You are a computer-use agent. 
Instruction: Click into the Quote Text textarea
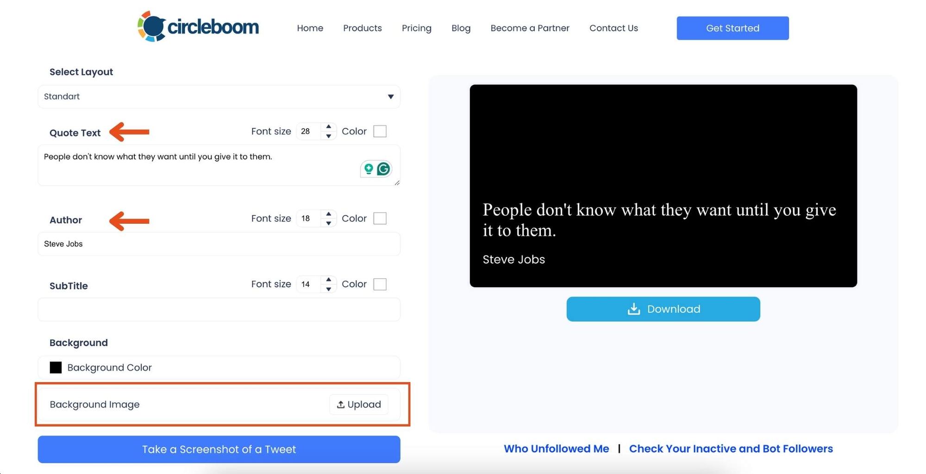[x=219, y=165]
